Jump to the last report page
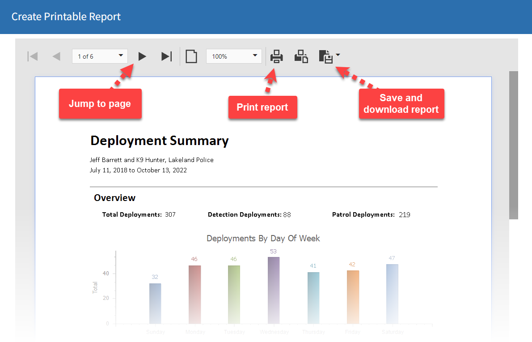532x342 pixels. click(x=167, y=56)
